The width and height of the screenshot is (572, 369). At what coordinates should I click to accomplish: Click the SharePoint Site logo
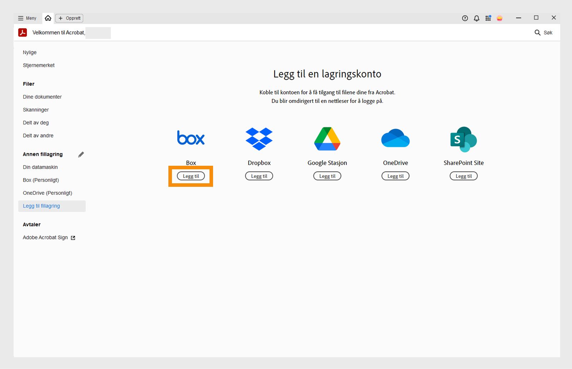464,139
